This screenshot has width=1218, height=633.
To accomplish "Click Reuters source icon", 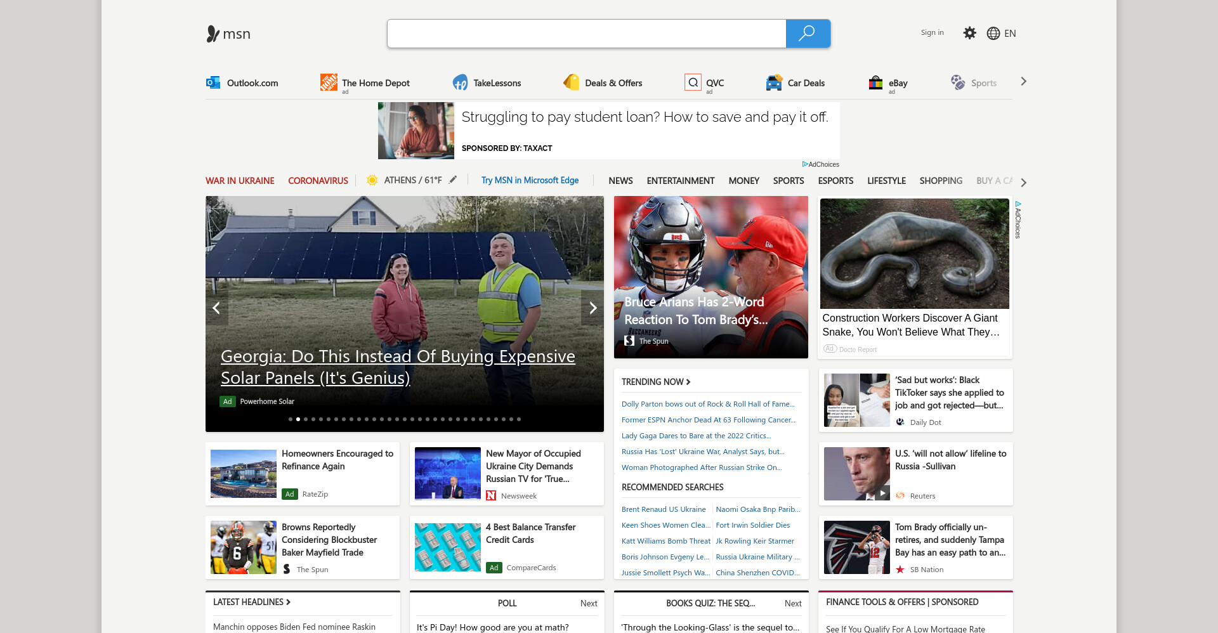I will pyautogui.click(x=900, y=495).
